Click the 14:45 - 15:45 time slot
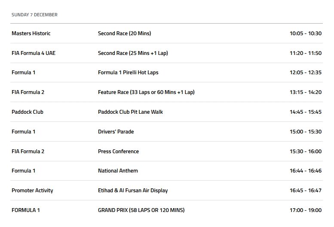Image resolution: width=334 pixels, height=227 pixels. point(305,112)
